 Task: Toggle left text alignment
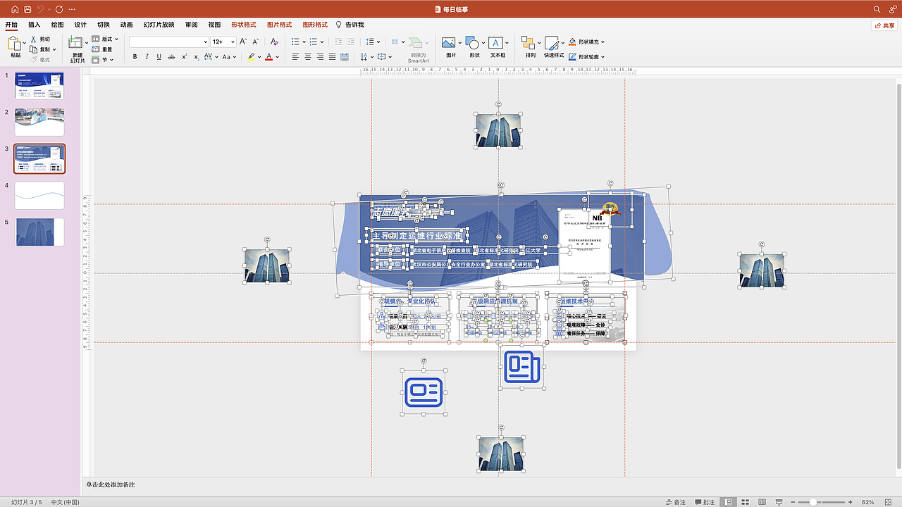click(x=296, y=57)
